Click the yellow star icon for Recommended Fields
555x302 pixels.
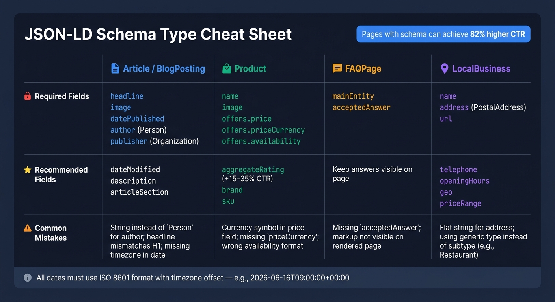click(28, 170)
